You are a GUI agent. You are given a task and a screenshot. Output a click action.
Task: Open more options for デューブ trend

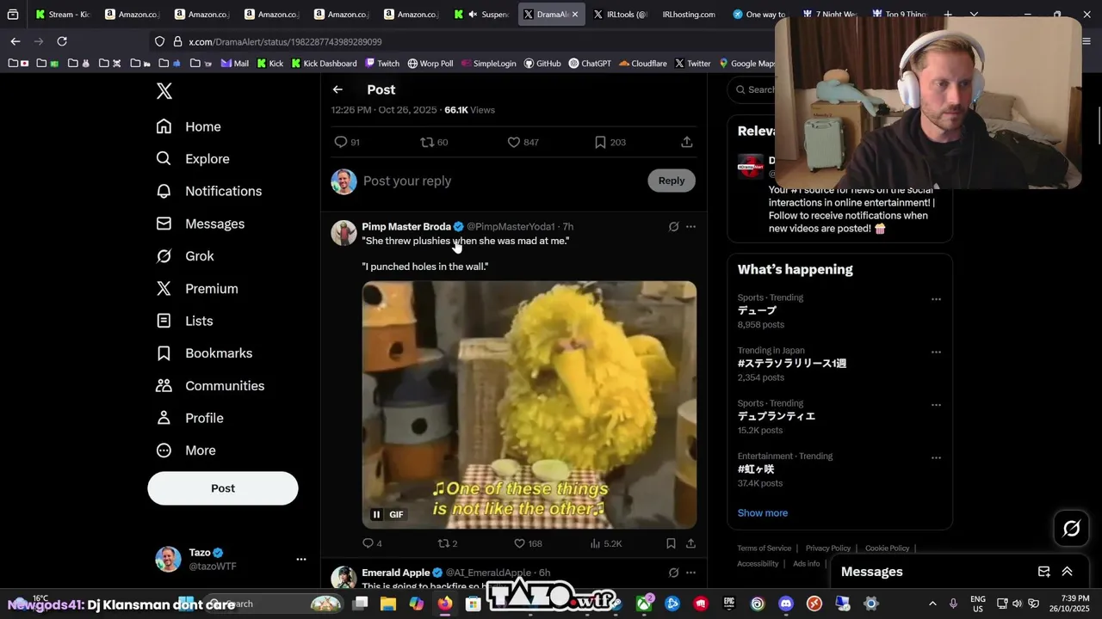pyautogui.click(x=936, y=299)
